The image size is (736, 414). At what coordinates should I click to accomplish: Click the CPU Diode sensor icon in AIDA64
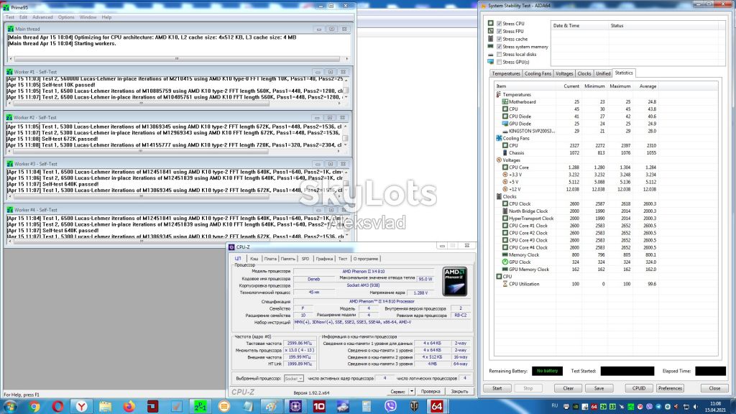505,116
